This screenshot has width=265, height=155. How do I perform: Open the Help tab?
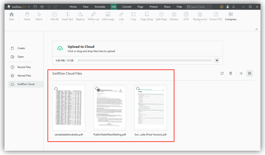(x=179, y=7)
